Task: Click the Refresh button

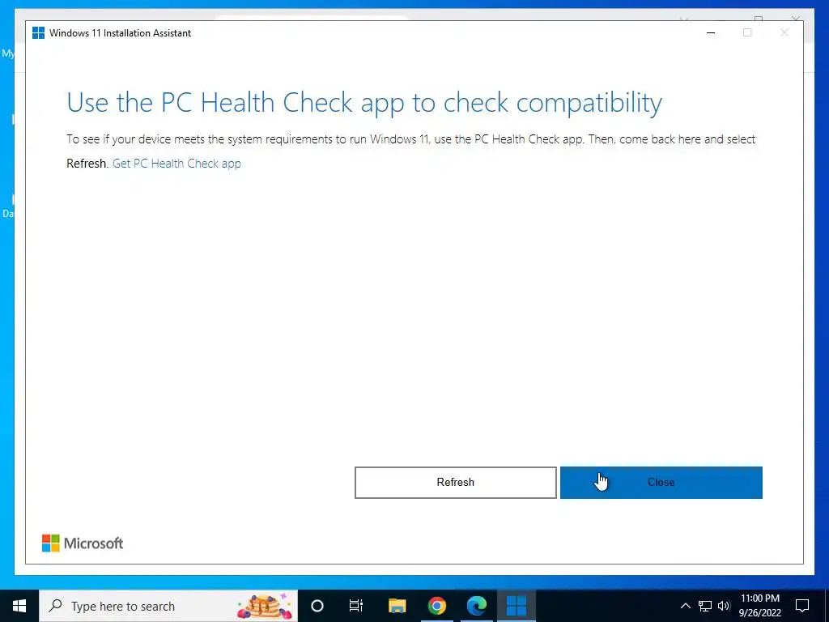Action: [x=455, y=483]
